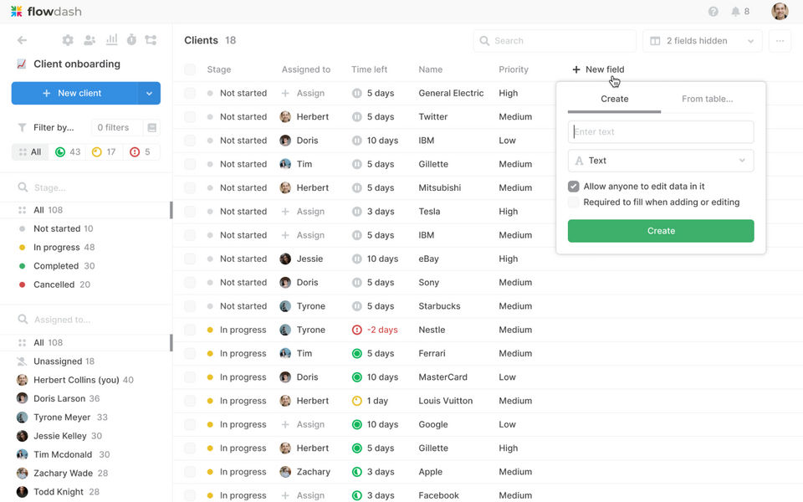Select the Nestle row checkbox
The height and width of the screenshot is (502, 803).
(190, 330)
